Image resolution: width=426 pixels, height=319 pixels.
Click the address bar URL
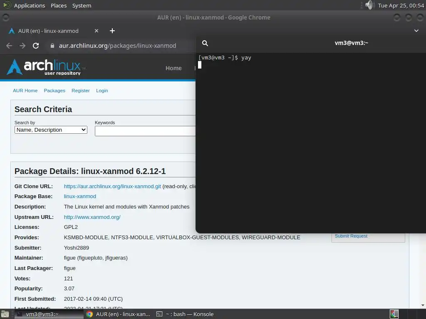117,46
